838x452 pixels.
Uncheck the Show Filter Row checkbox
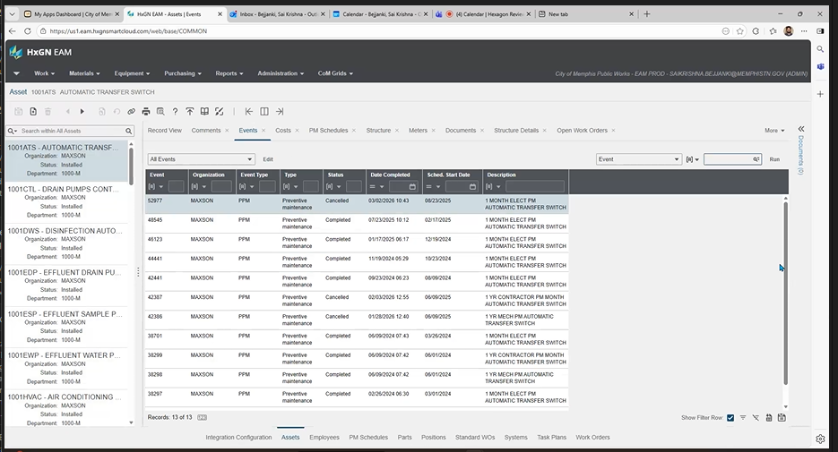730,418
